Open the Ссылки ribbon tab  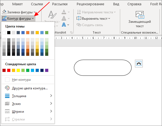click(37, 4)
